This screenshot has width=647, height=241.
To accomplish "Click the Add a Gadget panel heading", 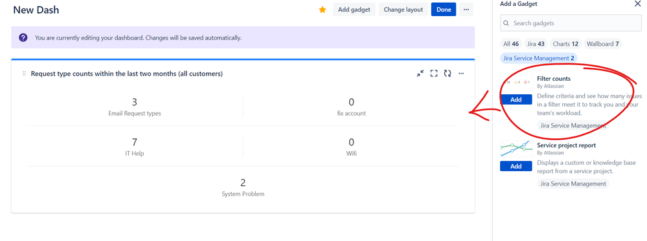I will click(x=518, y=4).
